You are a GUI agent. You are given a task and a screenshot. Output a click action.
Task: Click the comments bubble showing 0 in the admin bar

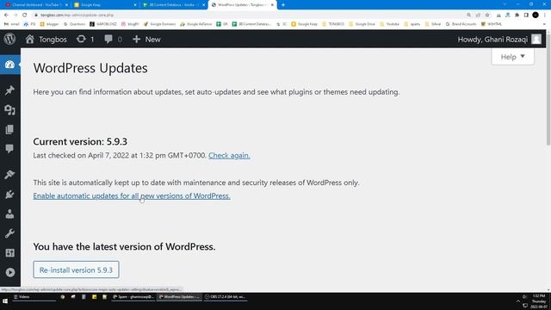click(x=113, y=39)
